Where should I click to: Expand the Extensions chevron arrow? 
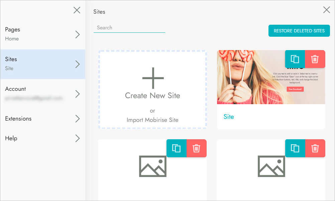78,119
